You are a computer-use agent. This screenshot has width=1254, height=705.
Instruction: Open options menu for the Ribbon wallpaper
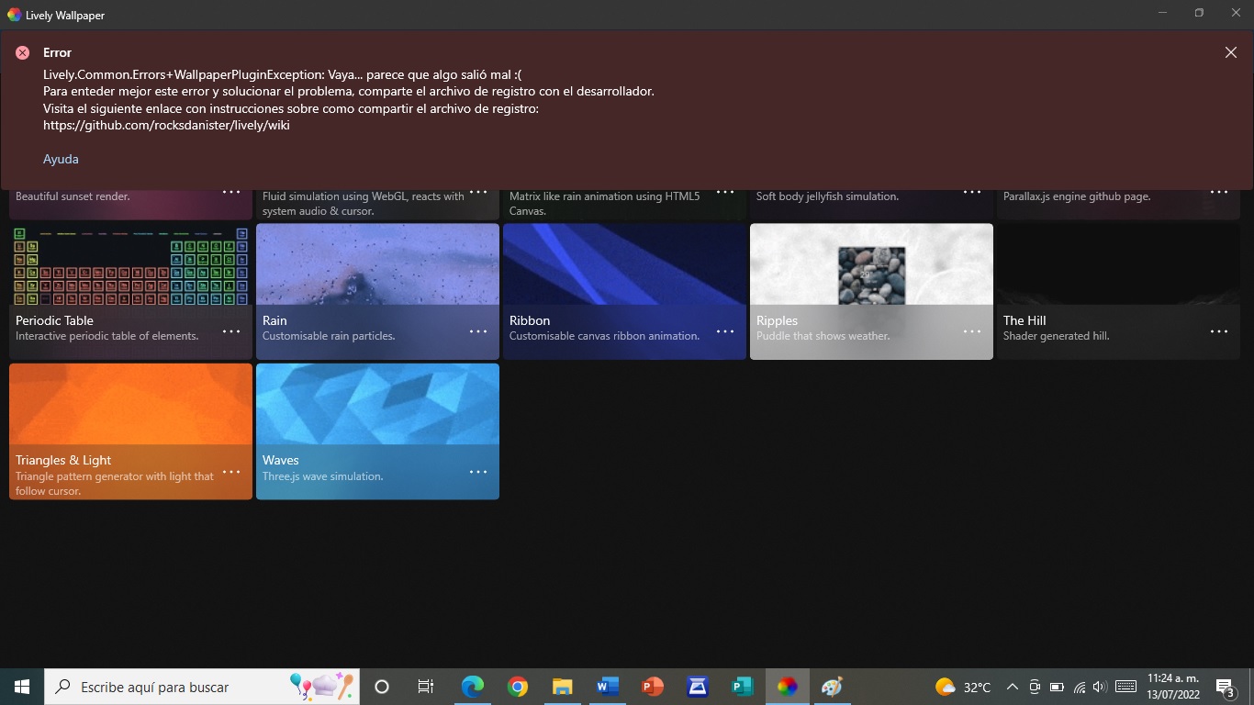click(724, 331)
